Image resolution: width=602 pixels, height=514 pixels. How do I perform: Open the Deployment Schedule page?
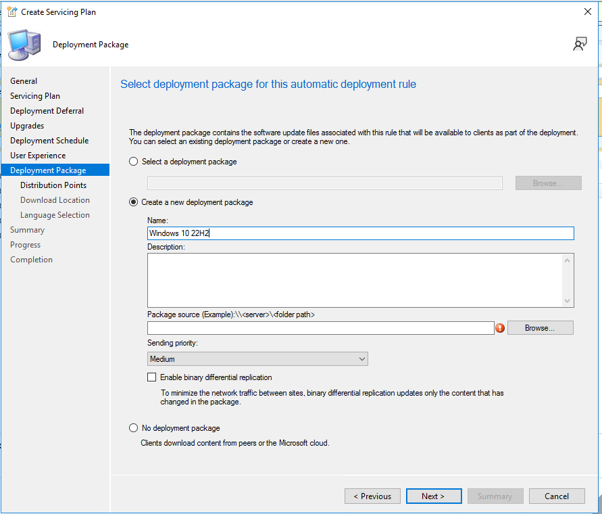tap(49, 141)
